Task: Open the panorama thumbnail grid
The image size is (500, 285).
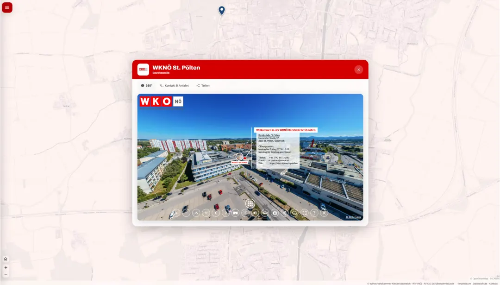Action: click(250, 203)
